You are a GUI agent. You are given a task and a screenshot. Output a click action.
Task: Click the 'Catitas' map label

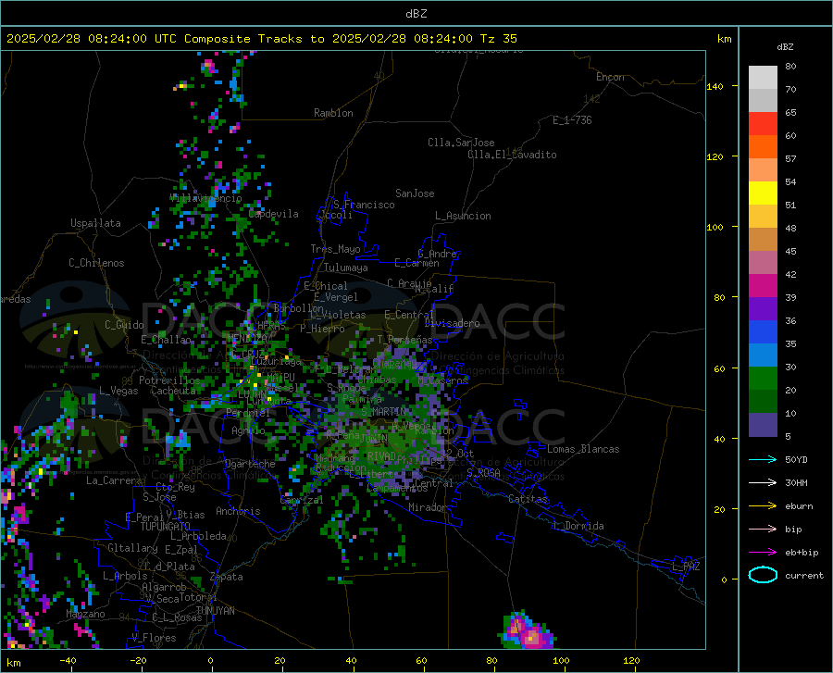click(x=528, y=499)
